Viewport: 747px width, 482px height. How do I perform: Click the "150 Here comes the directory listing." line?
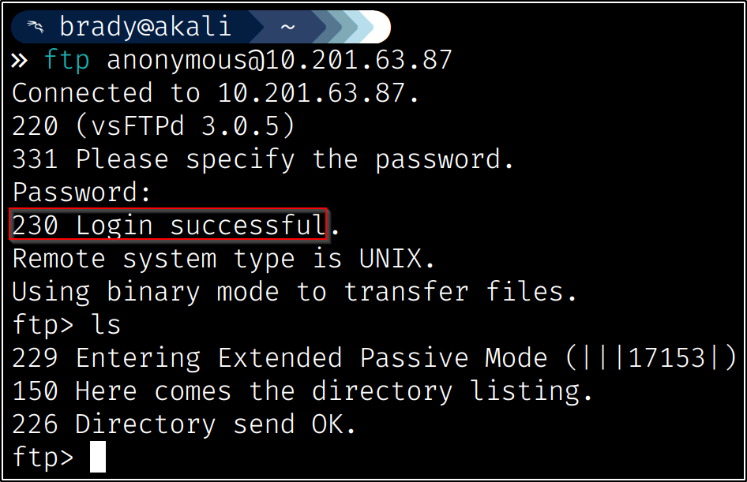tap(302, 391)
